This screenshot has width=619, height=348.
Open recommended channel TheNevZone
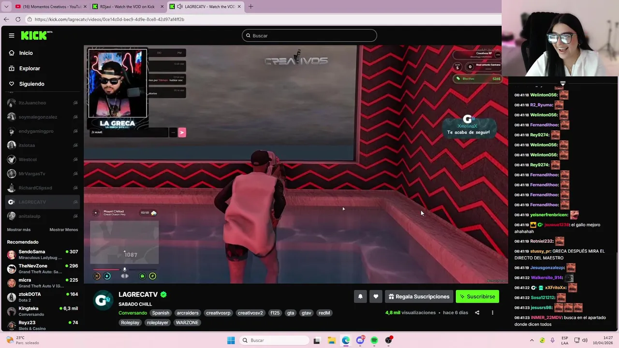43,269
